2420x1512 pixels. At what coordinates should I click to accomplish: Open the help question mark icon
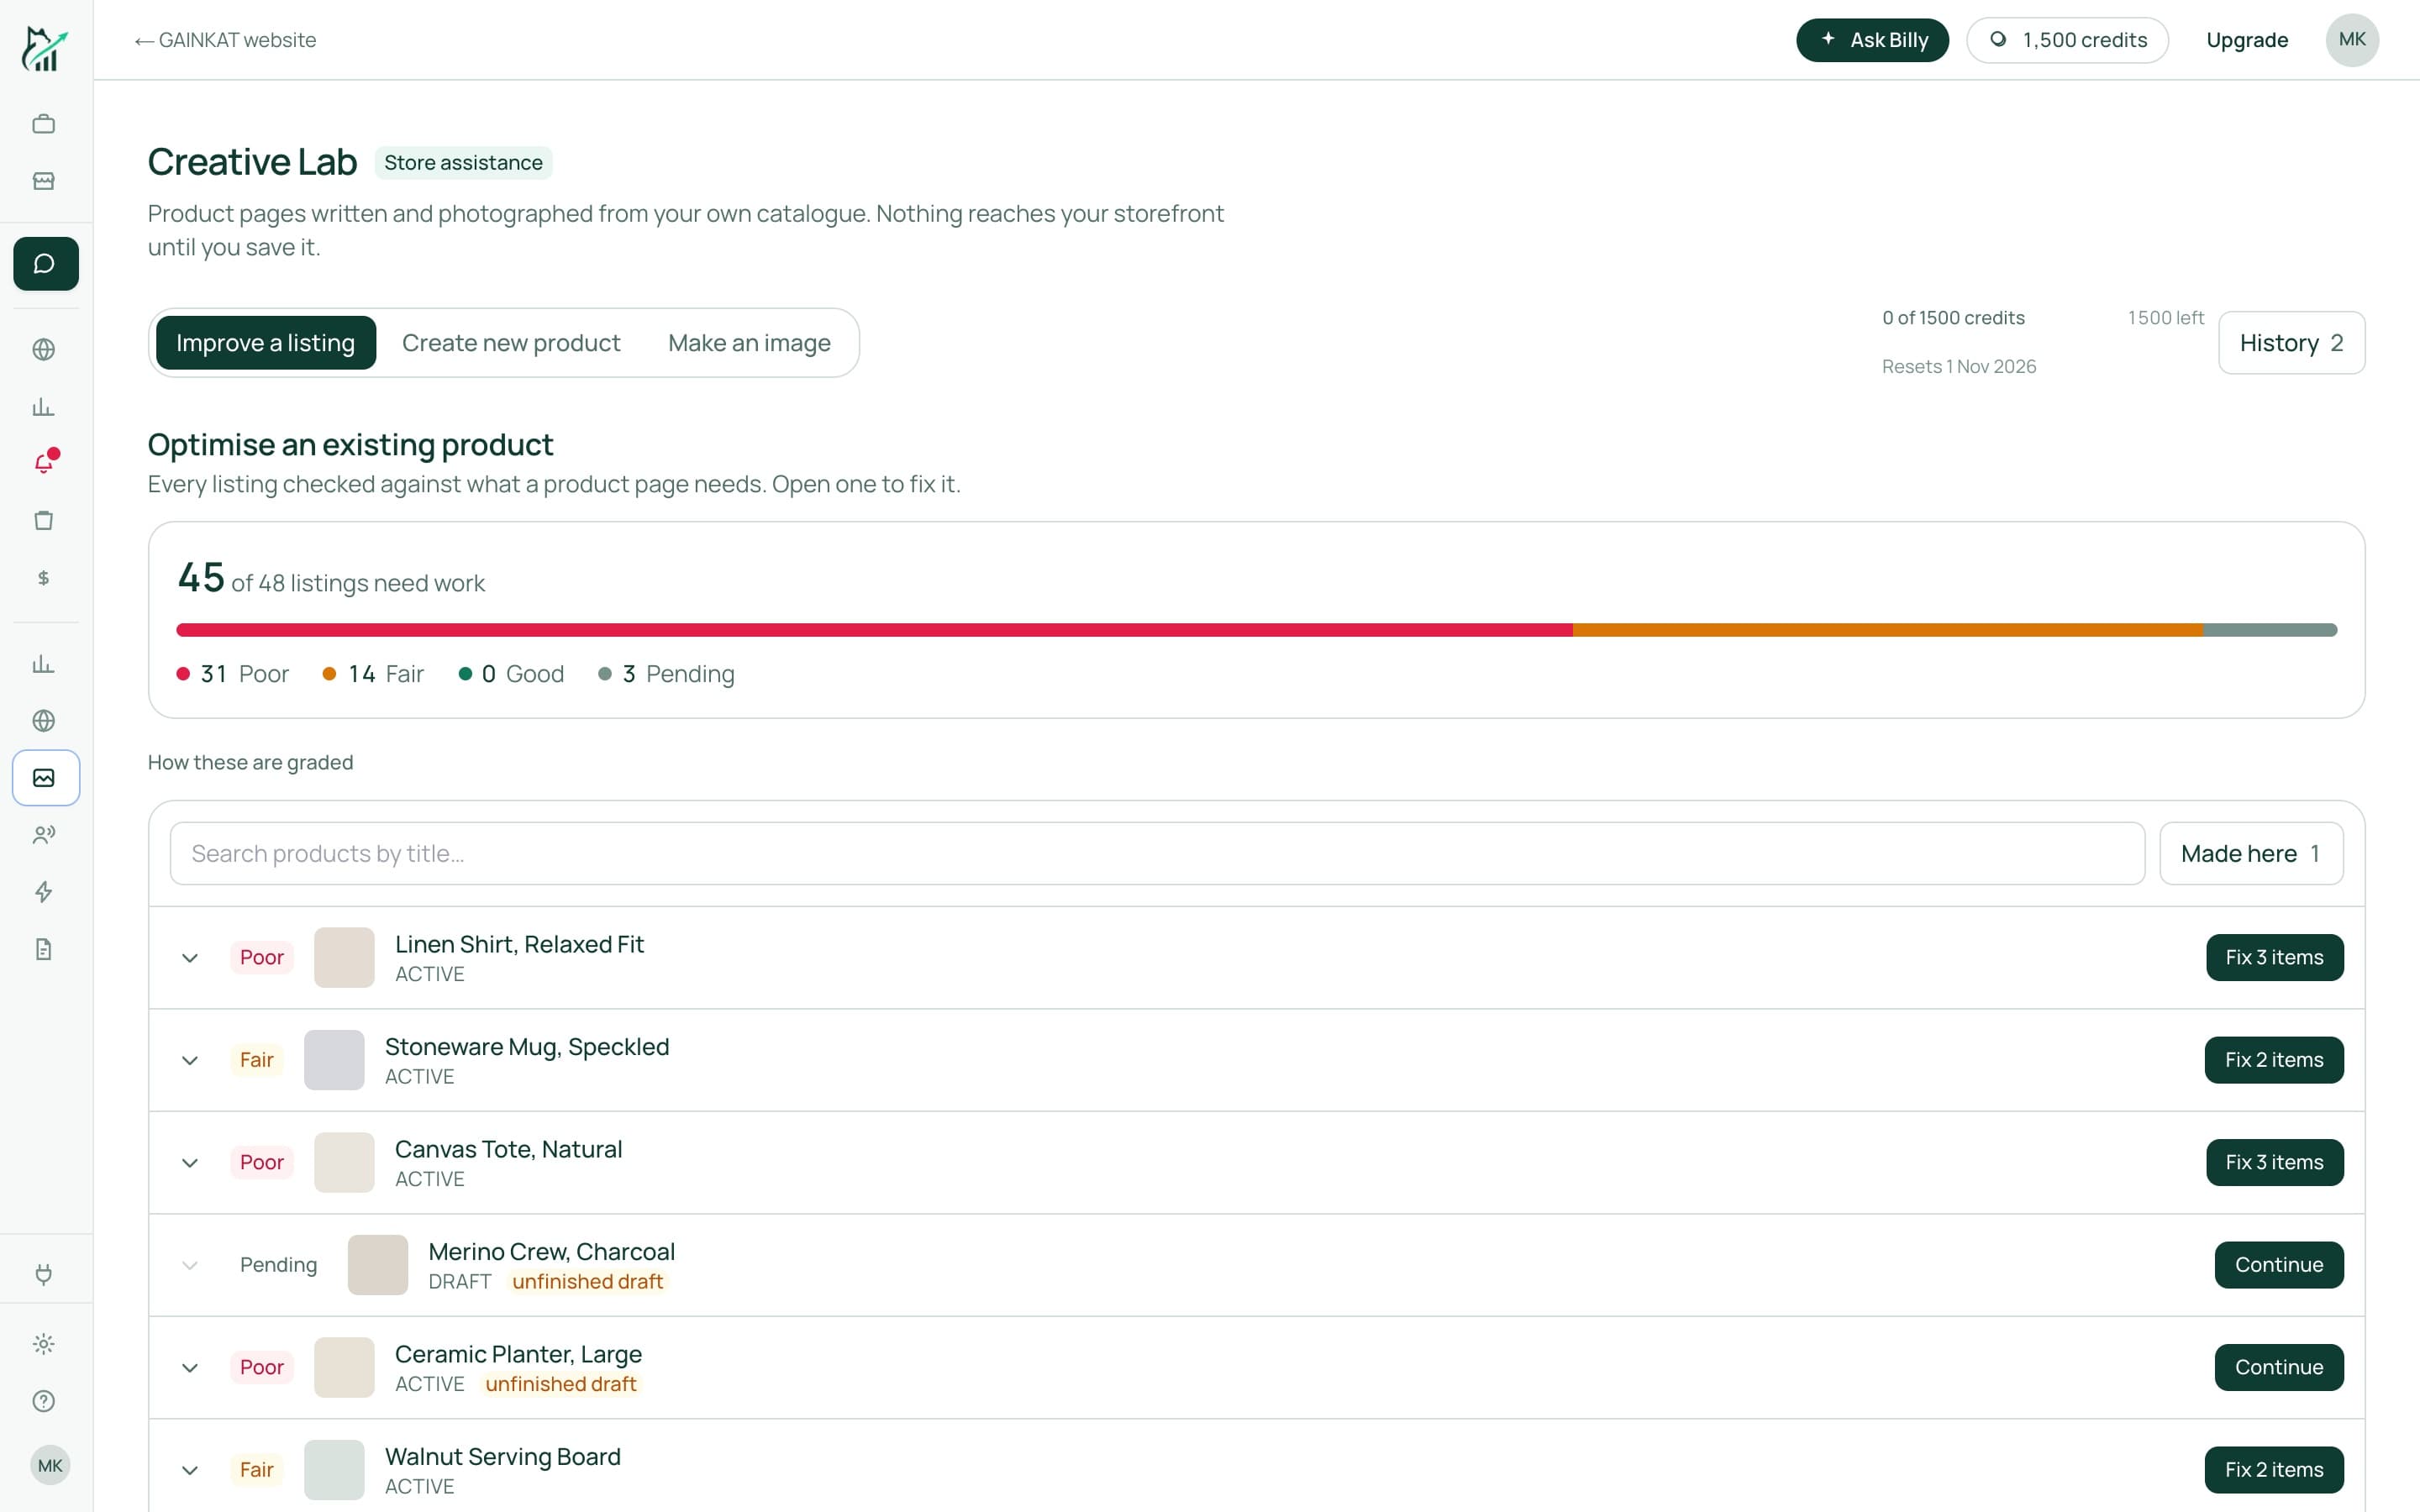(x=44, y=1401)
